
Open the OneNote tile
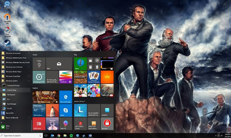(66, 77)
